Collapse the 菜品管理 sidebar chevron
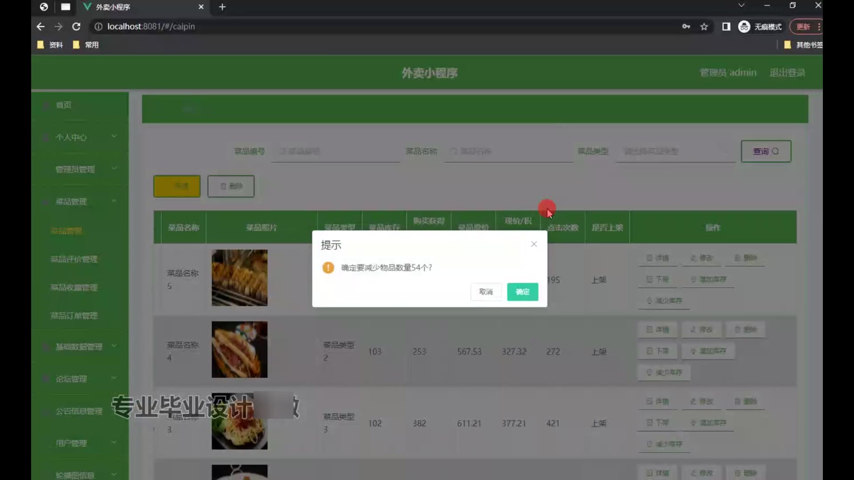 click(x=114, y=201)
